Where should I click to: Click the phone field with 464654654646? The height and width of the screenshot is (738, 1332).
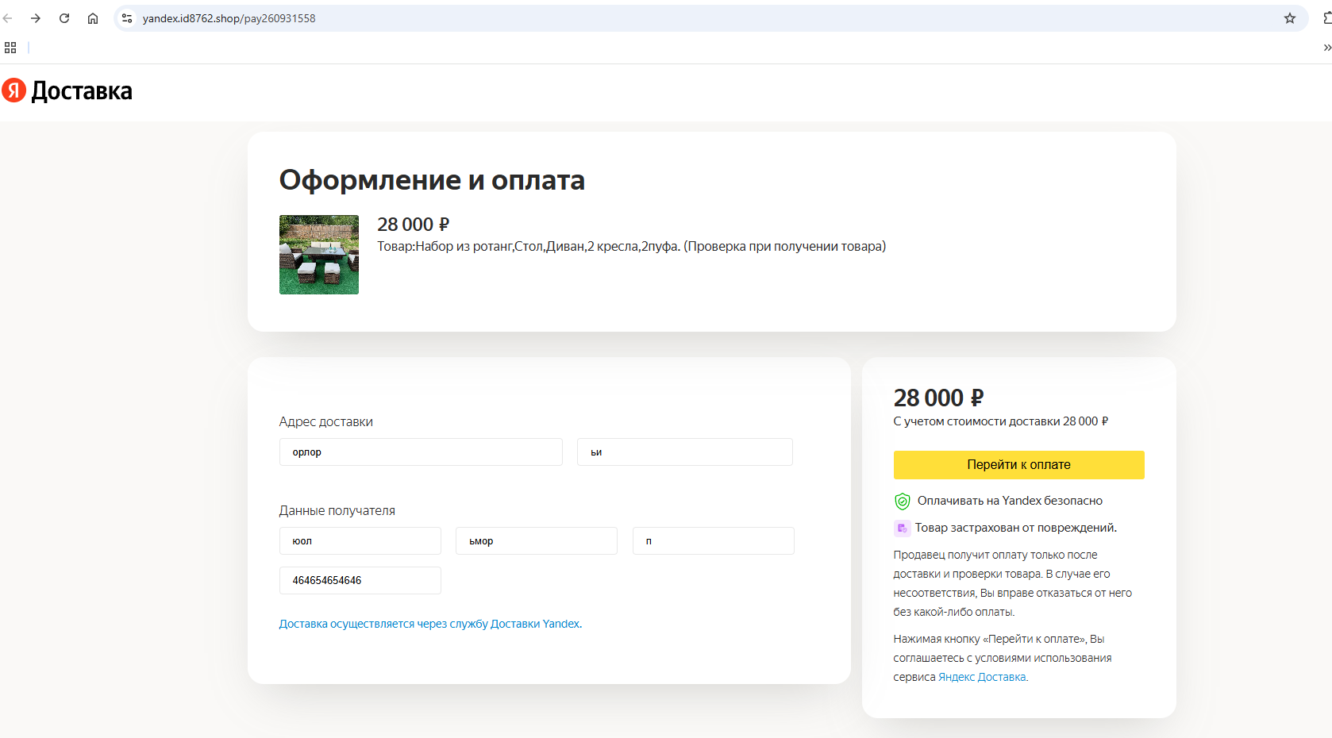click(360, 581)
